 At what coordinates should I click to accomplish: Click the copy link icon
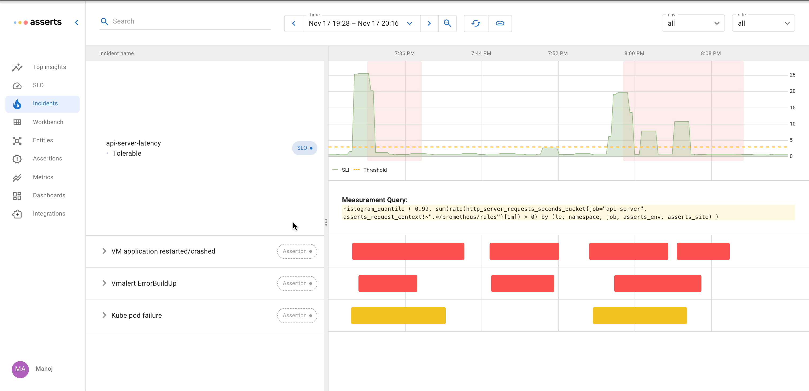(x=500, y=23)
